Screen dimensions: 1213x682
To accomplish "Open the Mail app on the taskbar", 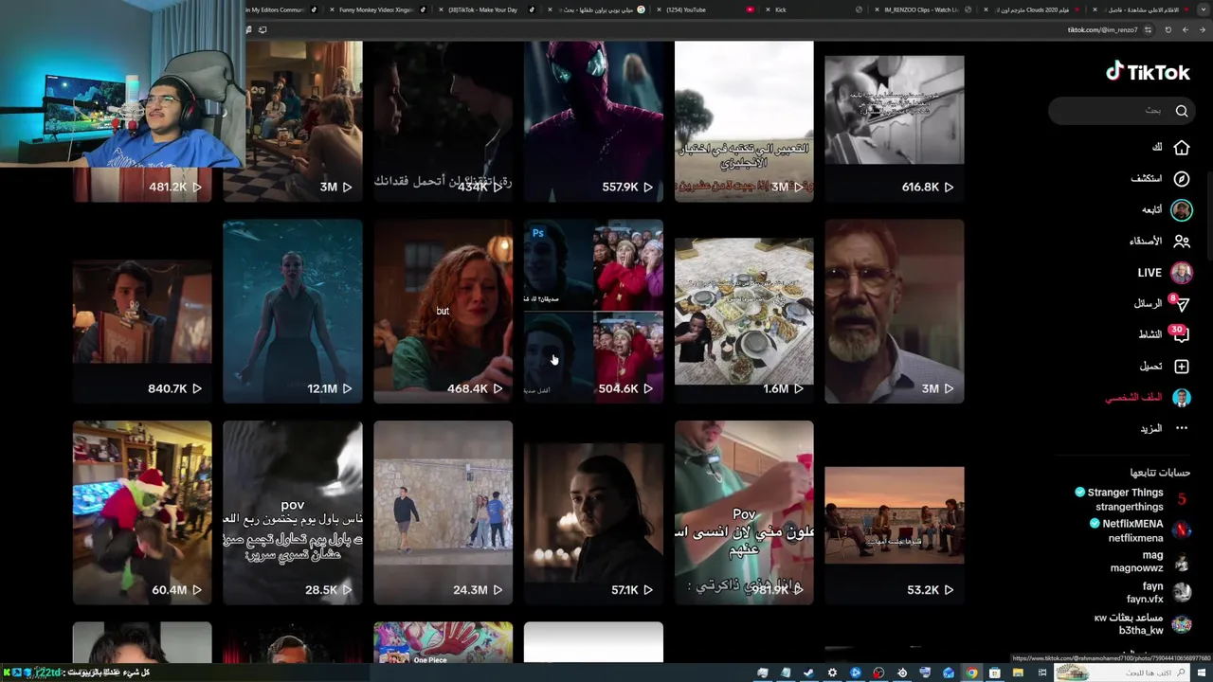I will coord(949,673).
